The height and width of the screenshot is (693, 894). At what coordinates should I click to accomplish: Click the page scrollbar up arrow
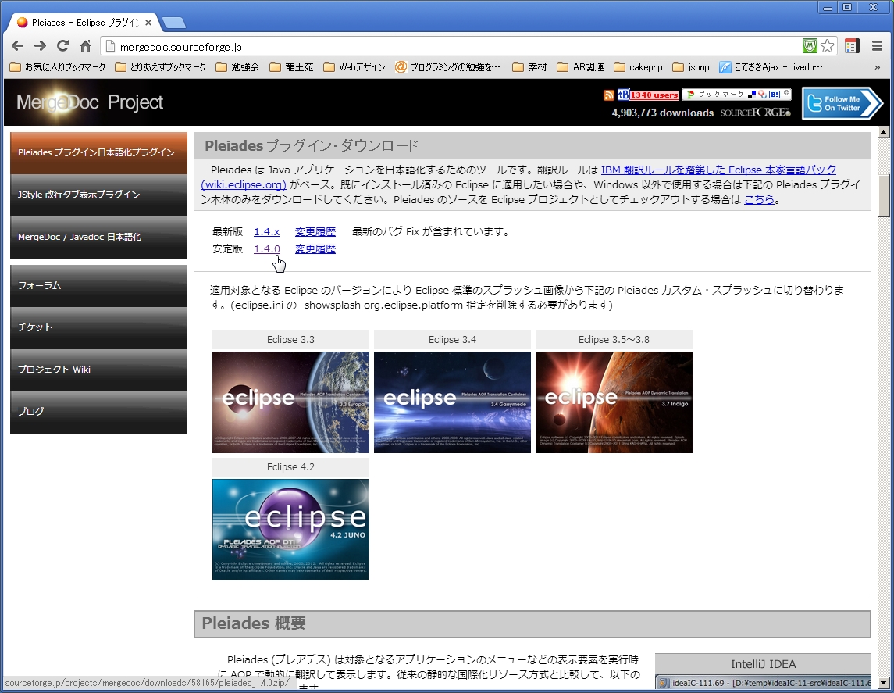coord(883,132)
